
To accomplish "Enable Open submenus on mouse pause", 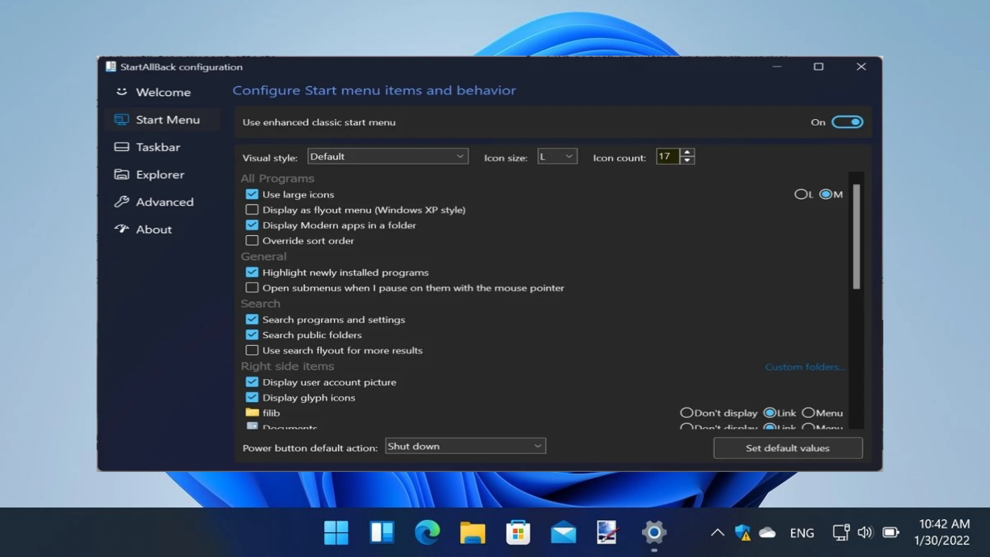I will click(x=252, y=288).
